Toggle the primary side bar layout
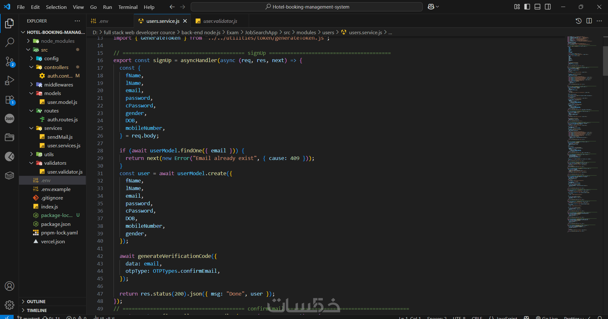 click(527, 7)
